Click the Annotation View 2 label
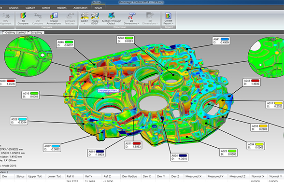284x182 pixels. (109, 91)
